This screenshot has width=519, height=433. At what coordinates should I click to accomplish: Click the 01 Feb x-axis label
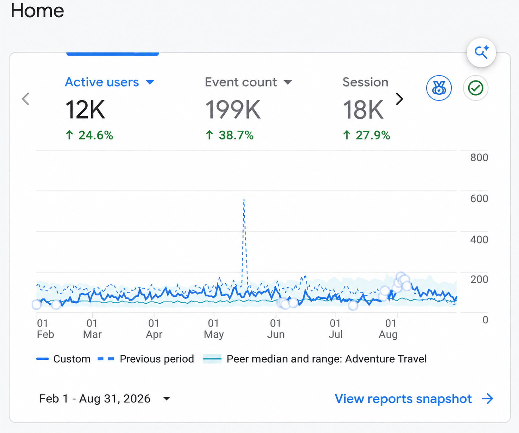[x=45, y=329]
